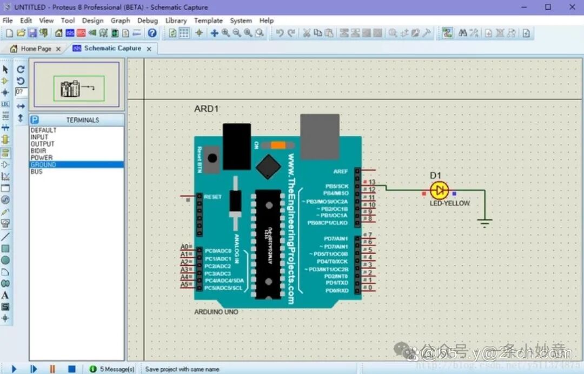
Task: Switch to the Home Page tab
Action: click(x=36, y=49)
